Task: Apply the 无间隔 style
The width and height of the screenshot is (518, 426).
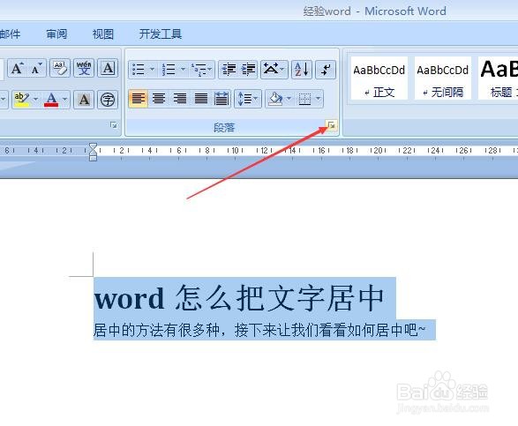Action: [443, 78]
